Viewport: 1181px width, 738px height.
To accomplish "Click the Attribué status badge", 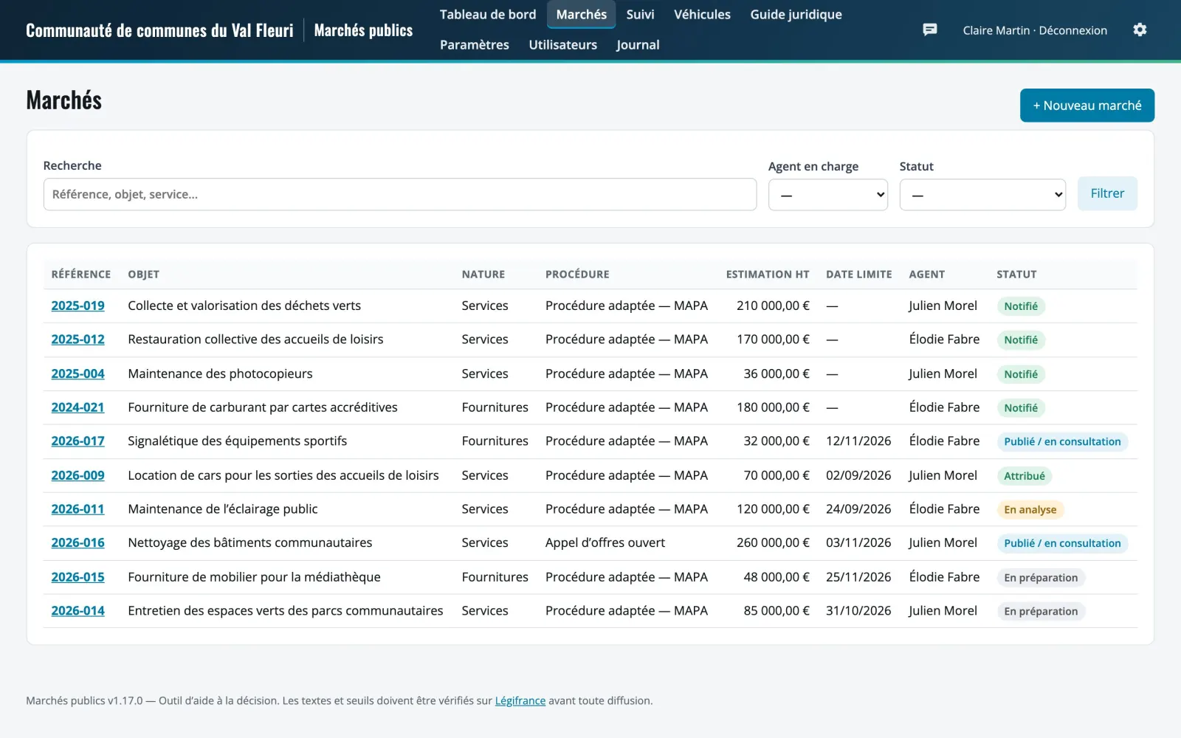I will [1025, 476].
